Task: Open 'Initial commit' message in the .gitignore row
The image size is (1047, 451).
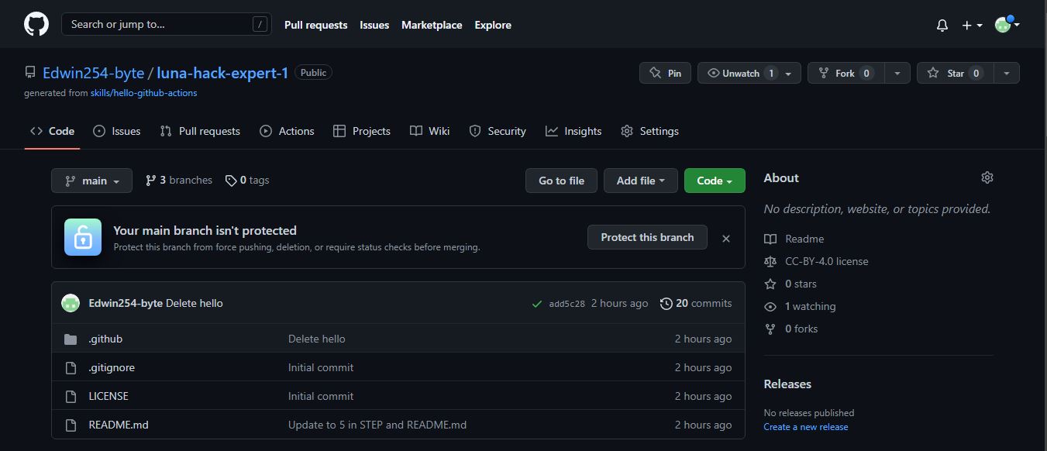Action: [x=321, y=367]
